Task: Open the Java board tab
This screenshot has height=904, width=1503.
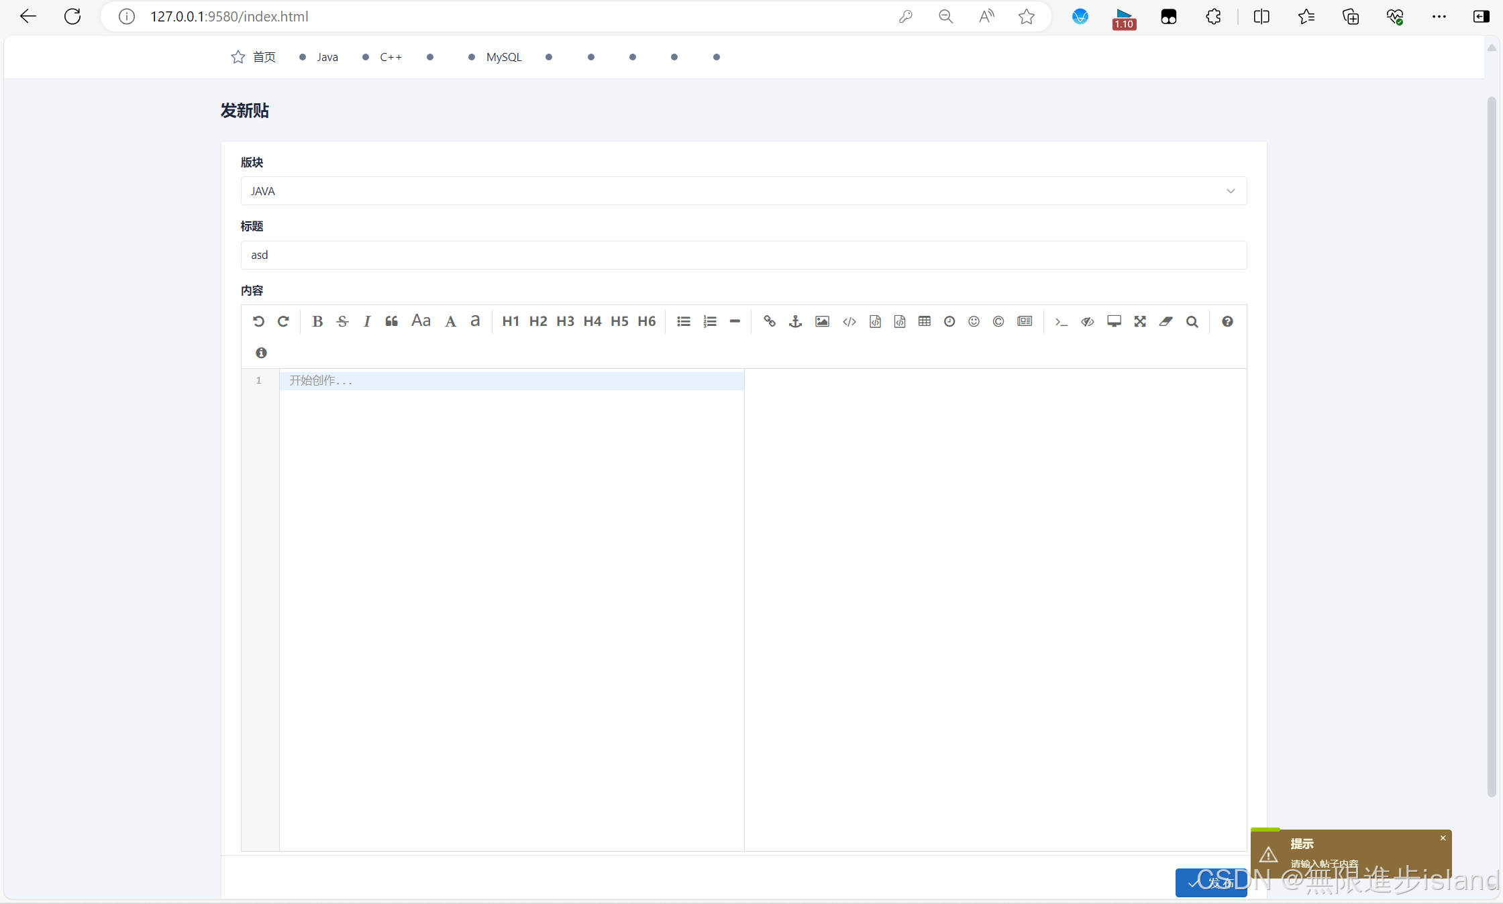Action: [x=319, y=57]
